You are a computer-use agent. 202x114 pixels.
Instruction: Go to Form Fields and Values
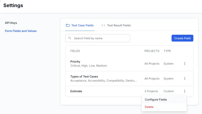(x=21, y=31)
